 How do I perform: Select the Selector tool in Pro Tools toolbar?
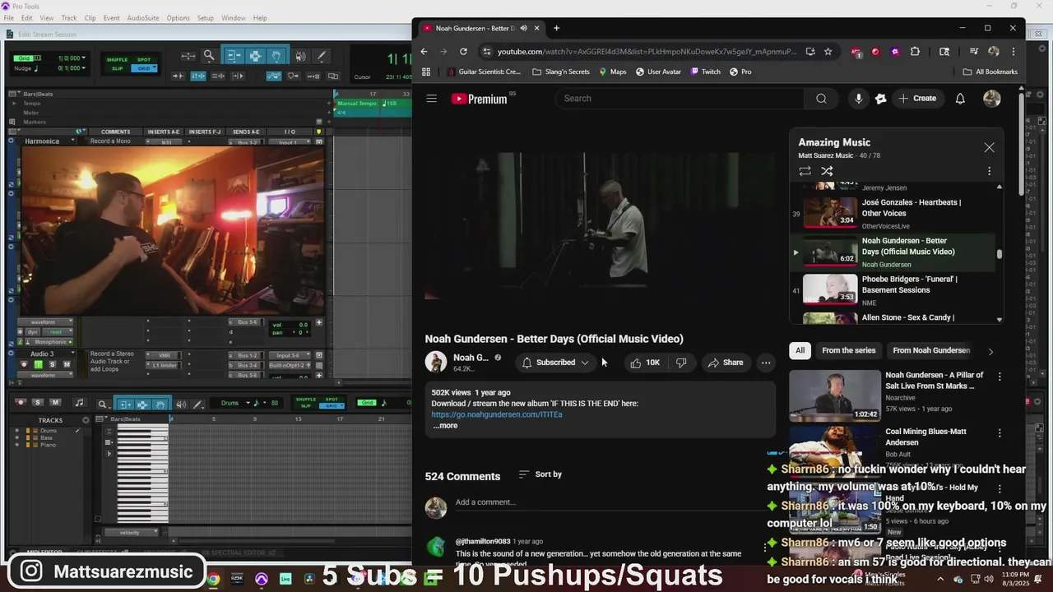coord(255,56)
